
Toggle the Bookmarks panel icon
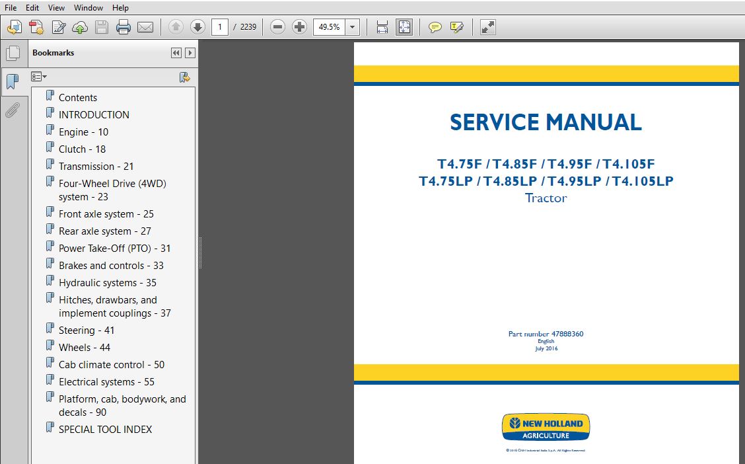point(13,82)
